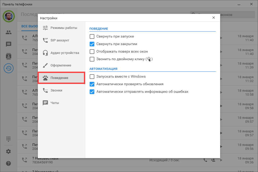Open the Оформление settings section

[x=61, y=65]
